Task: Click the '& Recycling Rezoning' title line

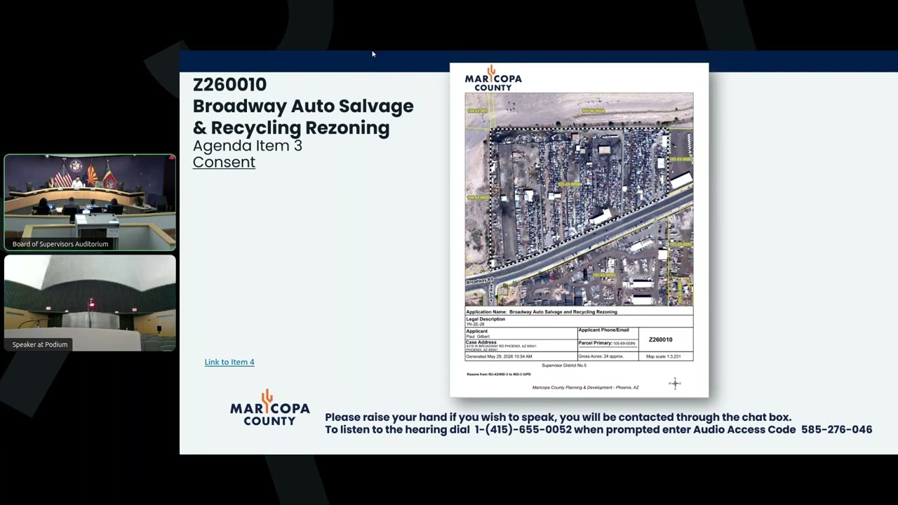Action: click(x=291, y=128)
